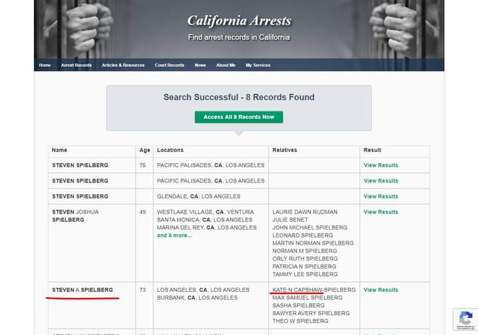Select the News navigation item
This screenshot has height=335, width=478.
[200, 65]
